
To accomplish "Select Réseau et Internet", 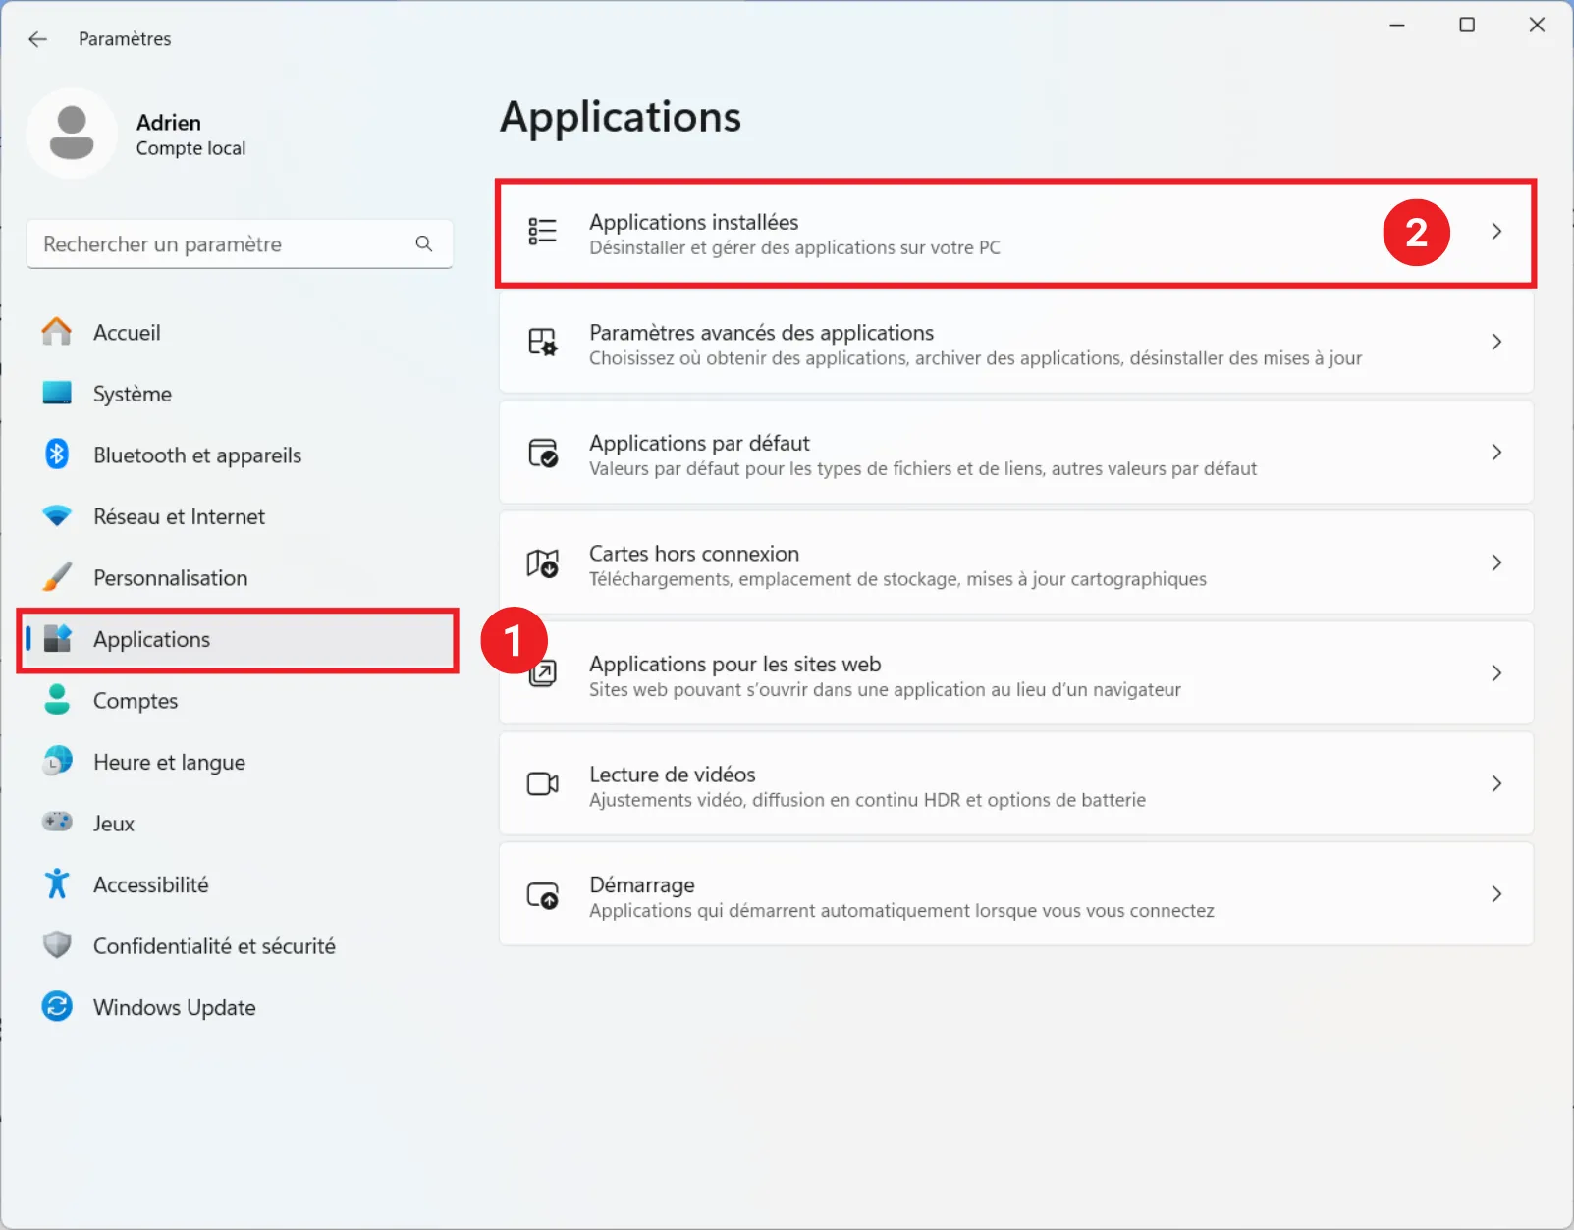I will pos(238,516).
